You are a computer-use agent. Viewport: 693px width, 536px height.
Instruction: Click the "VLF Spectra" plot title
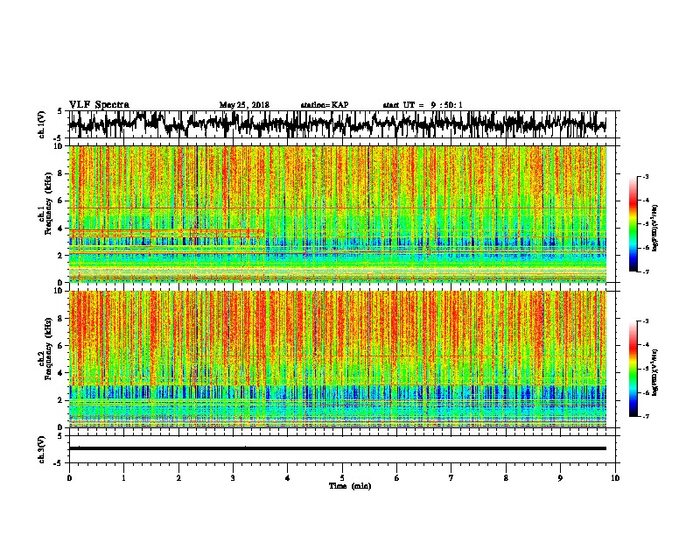(x=99, y=104)
